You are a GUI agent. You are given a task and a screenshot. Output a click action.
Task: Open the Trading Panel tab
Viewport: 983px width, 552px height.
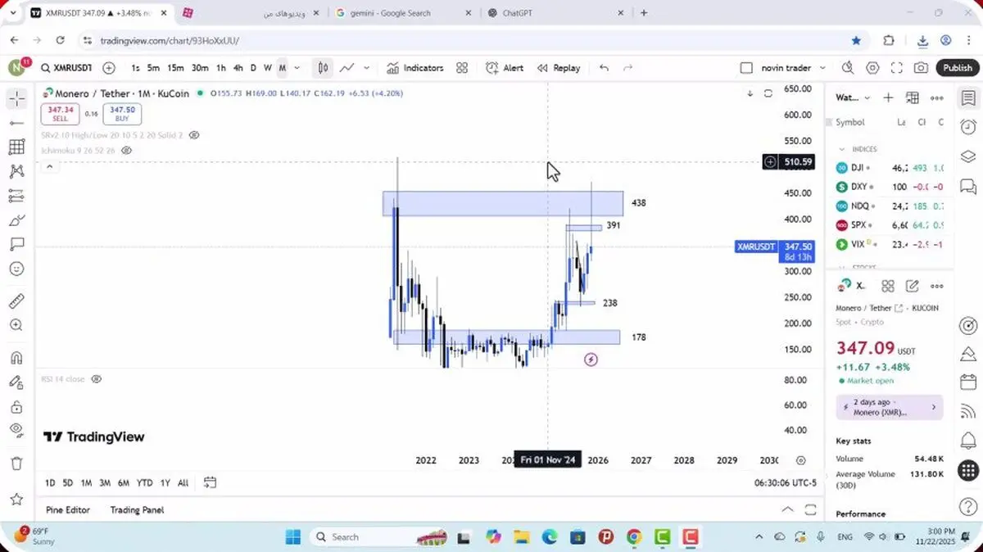137,509
